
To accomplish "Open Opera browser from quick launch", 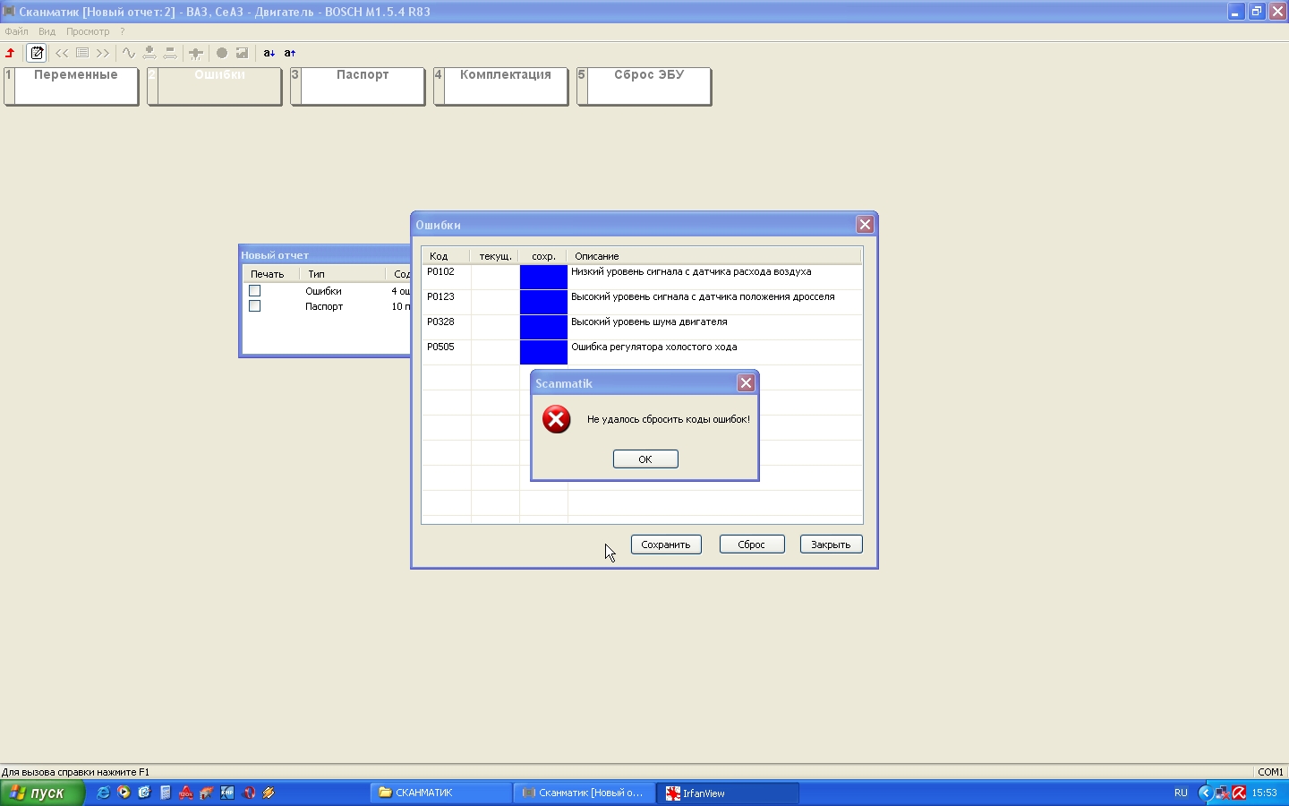I will (x=249, y=793).
